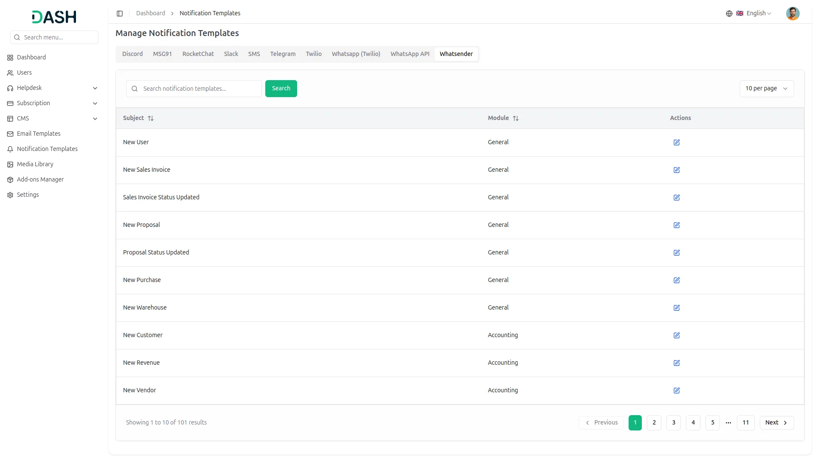The height and width of the screenshot is (458, 815).
Task: Switch to the Slack tab
Action: click(x=231, y=54)
